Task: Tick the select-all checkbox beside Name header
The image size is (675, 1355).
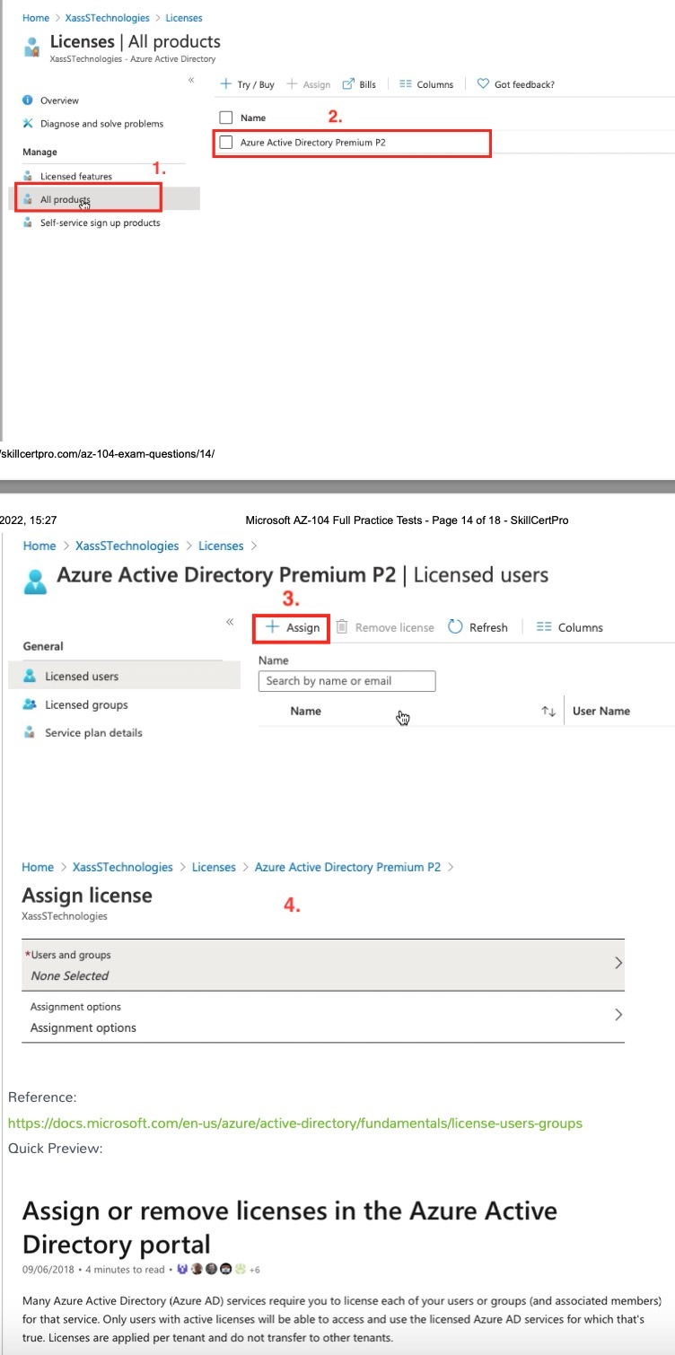Action: [x=226, y=118]
